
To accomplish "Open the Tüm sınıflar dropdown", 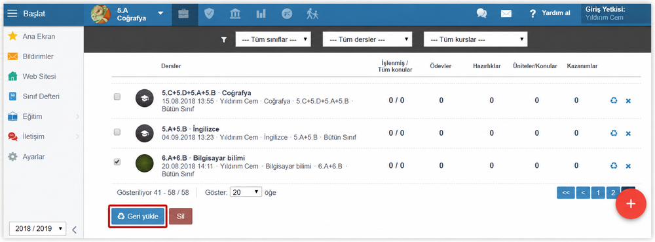I will click(273, 39).
